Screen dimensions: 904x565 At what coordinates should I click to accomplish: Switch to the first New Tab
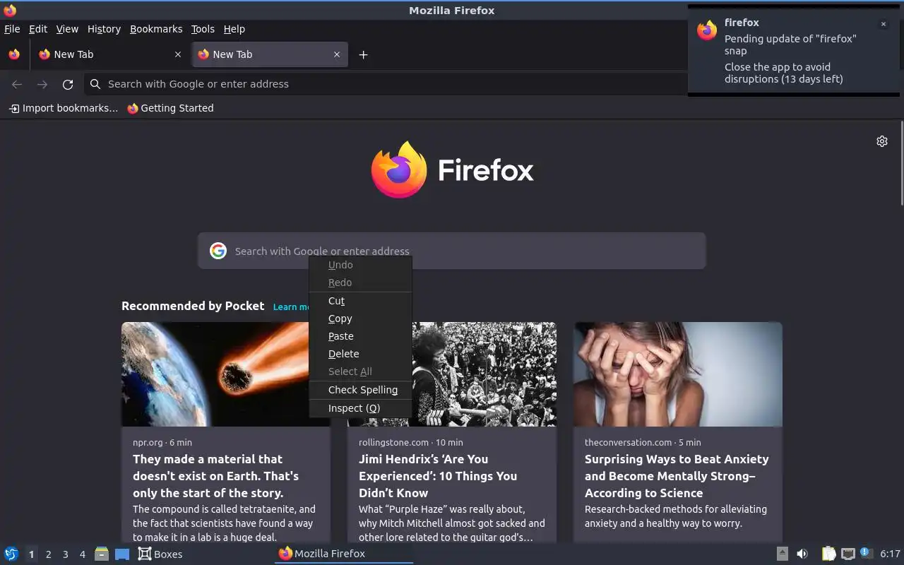click(109, 54)
